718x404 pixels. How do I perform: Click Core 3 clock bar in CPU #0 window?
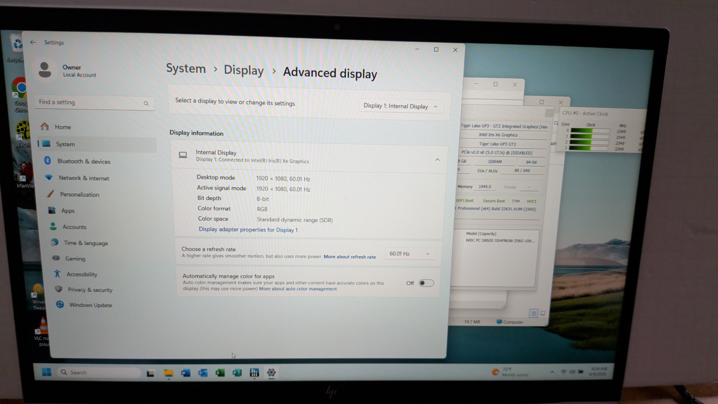click(x=589, y=148)
